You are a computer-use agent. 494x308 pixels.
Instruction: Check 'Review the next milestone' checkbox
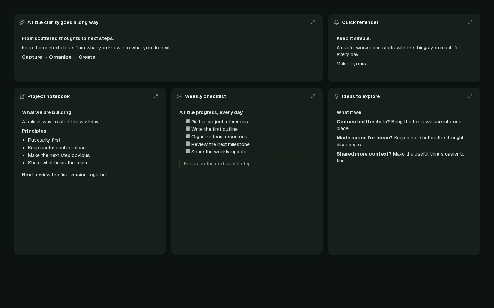[188, 144]
